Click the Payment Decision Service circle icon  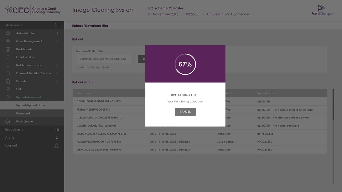pyautogui.click(x=8, y=73)
